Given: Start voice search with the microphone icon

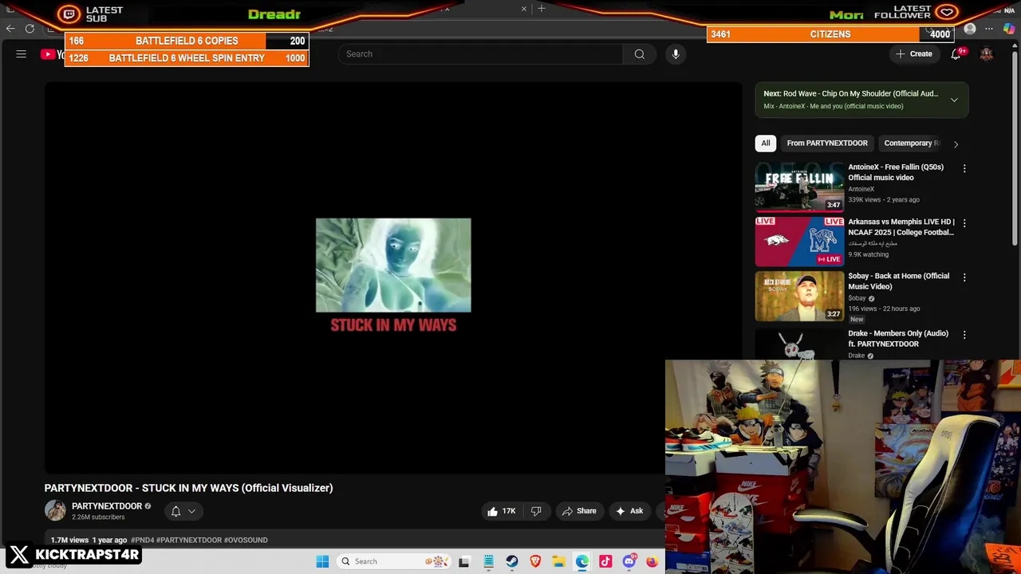Looking at the screenshot, I should [x=676, y=54].
